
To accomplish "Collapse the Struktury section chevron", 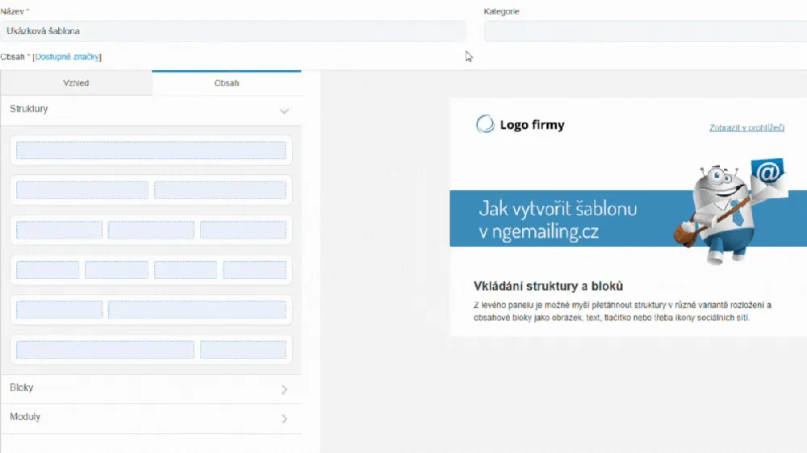I will point(284,110).
